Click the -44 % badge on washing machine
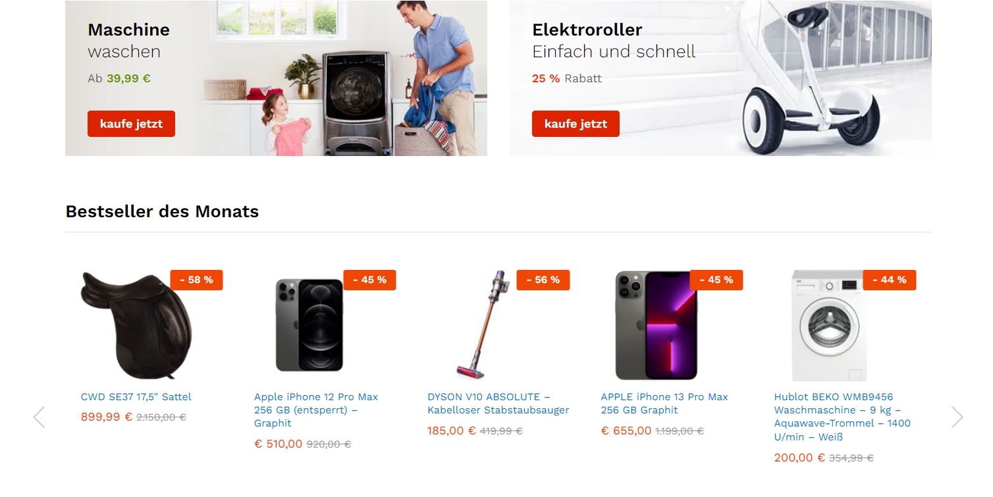This screenshot has height=497, width=993. [890, 280]
